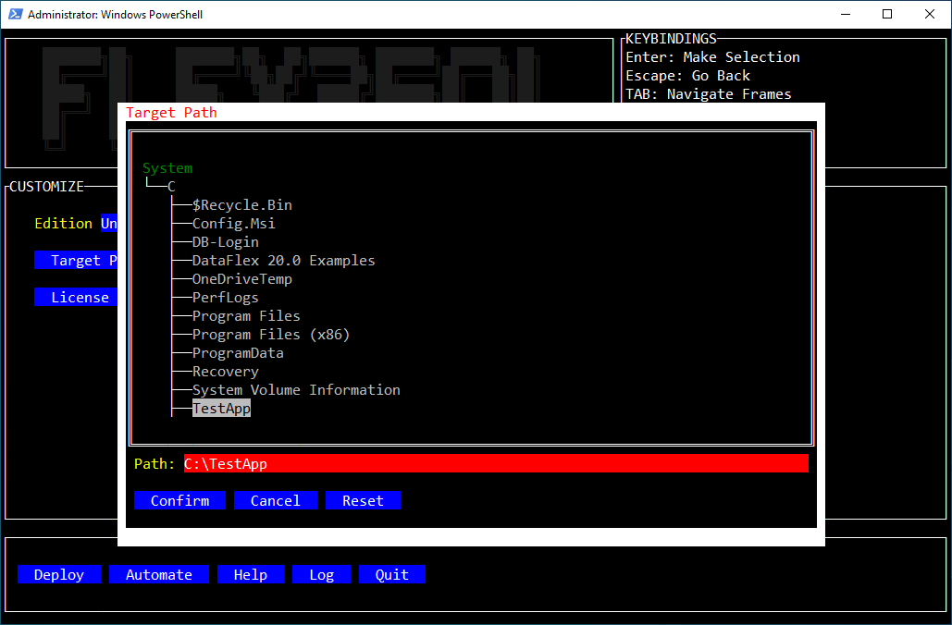Click the PowerShell icon in title bar
Viewport: 952px width, 625px height.
pos(14,15)
